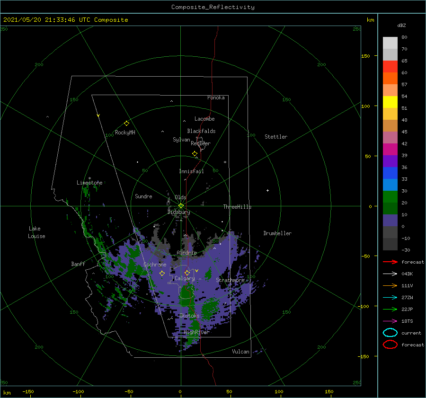Click the Limestone label
Image resolution: width=426 pixels, height=398 pixels.
point(89,183)
